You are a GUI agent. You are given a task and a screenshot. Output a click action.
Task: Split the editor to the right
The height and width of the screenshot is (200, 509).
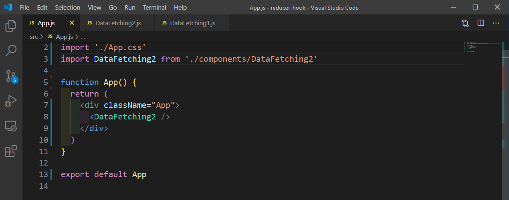(481, 23)
